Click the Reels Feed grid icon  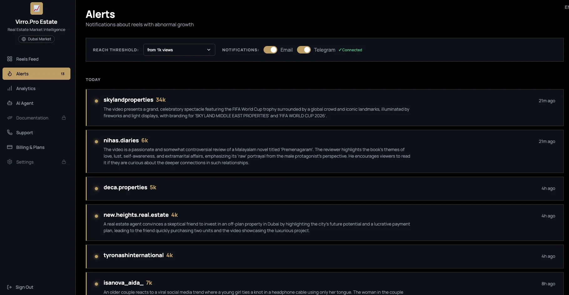[10, 59]
